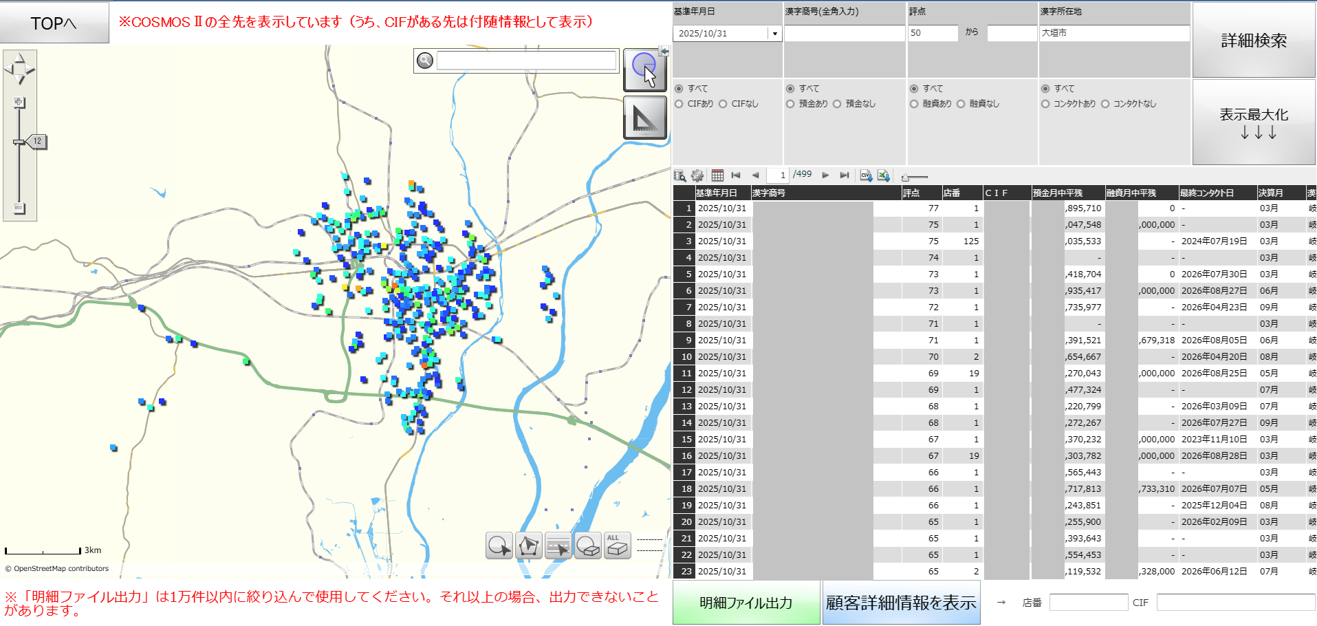Click the 明細ファイル出力 button
Image resolution: width=1317 pixels, height=626 pixels.
[x=746, y=603]
